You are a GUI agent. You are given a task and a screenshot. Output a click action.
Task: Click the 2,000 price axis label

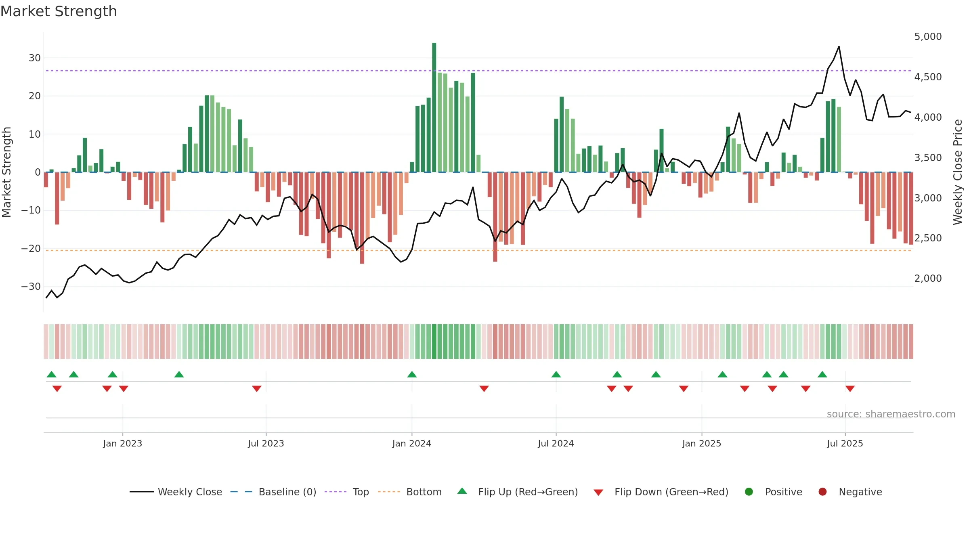[x=928, y=279]
